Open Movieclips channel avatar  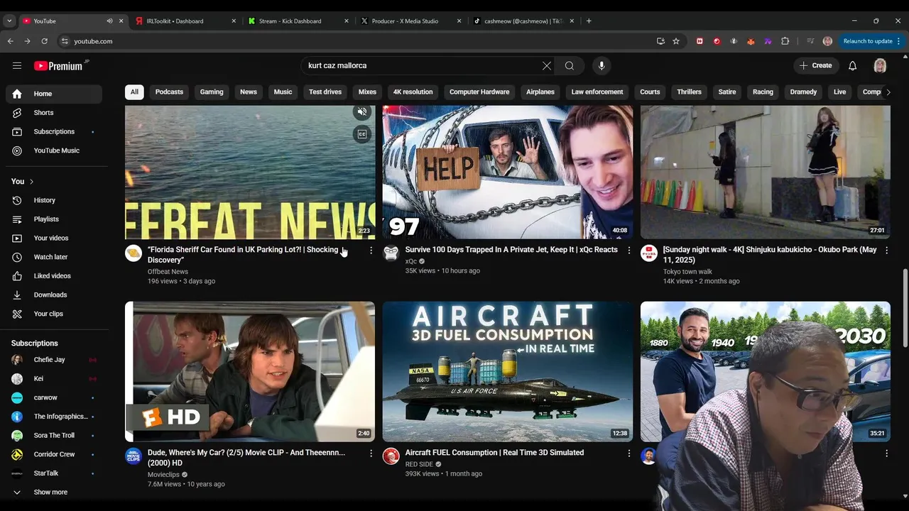[134, 456]
